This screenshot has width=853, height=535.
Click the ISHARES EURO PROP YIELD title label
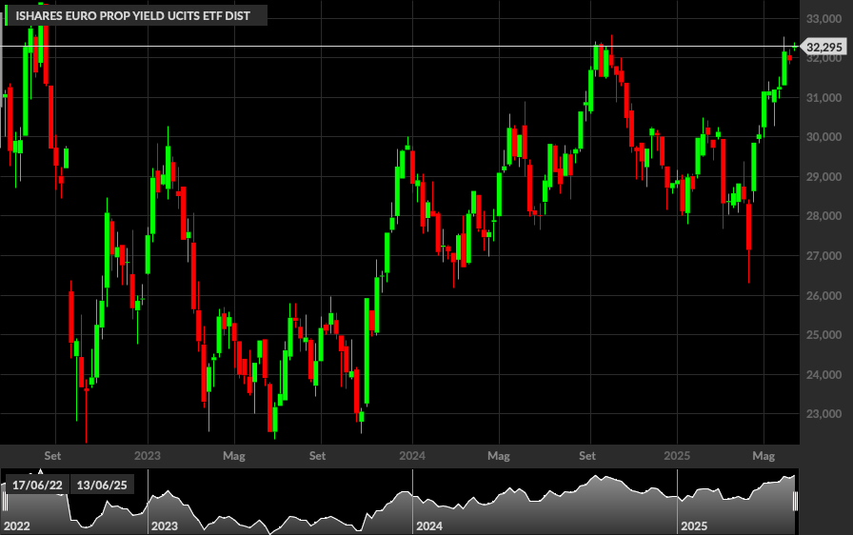coord(132,16)
